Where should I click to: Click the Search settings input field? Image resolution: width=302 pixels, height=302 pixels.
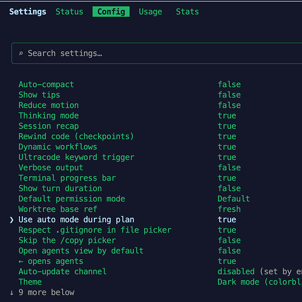[x=157, y=53]
